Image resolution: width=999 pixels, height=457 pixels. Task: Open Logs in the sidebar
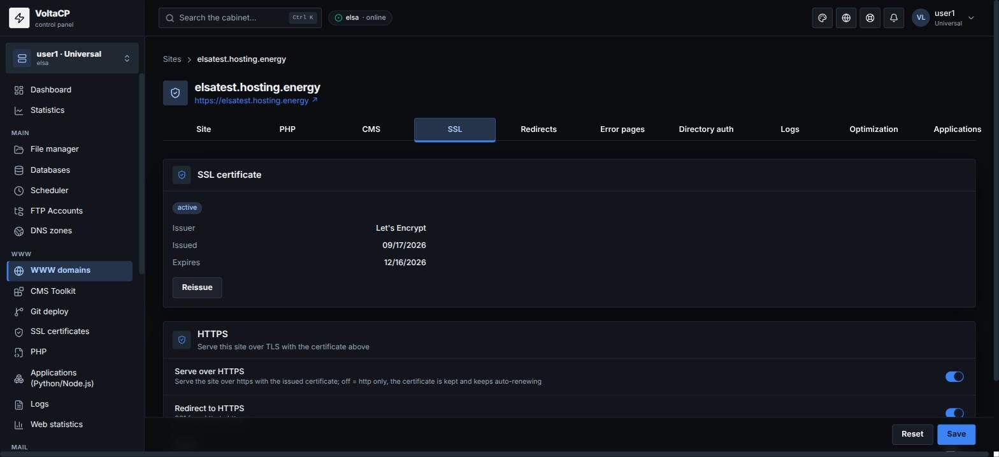tap(70, 404)
